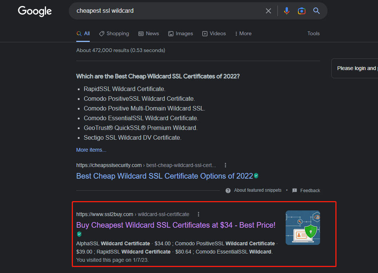Click 'Comodo Positive Multi-Domain Wildcard SSL.' item
378x273 pixels.
(144, 108)
